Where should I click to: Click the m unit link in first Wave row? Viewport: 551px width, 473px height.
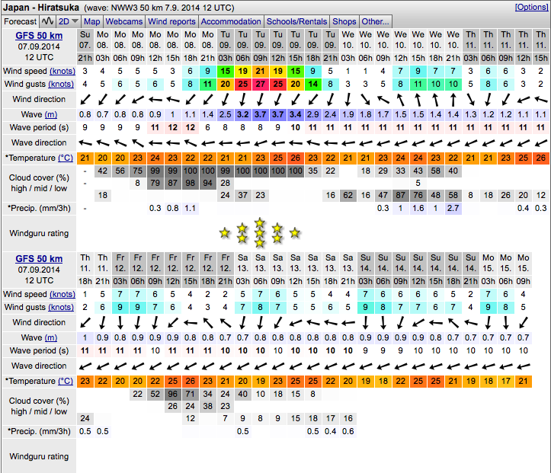point(50,114)
